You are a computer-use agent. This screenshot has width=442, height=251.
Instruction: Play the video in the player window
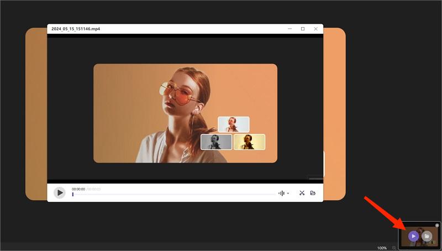[59, 193]
